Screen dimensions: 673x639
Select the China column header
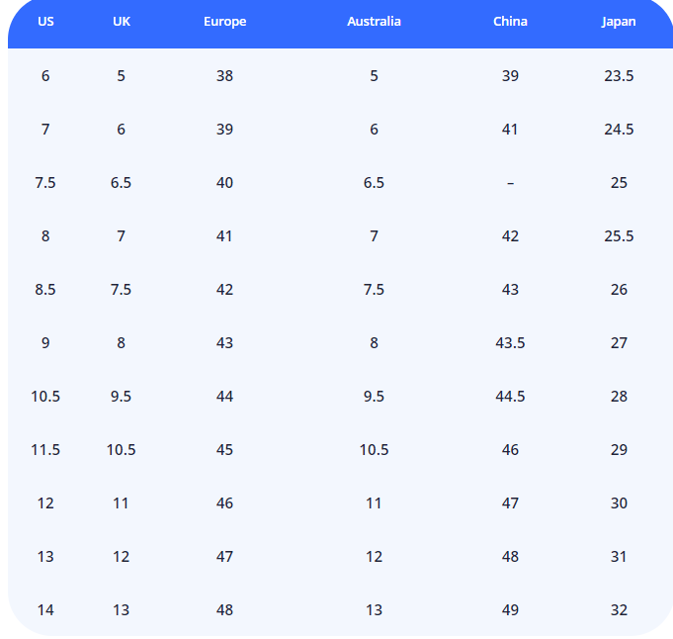510,22
